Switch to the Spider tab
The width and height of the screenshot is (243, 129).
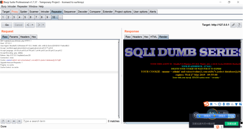[23, 12]
